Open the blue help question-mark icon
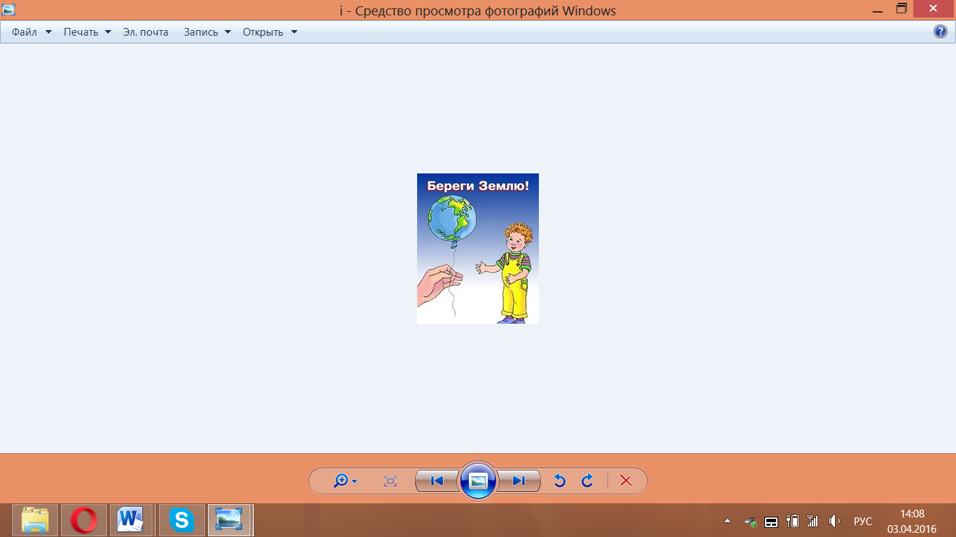This screenshot has height=537, width=956. tap(941, 31)
